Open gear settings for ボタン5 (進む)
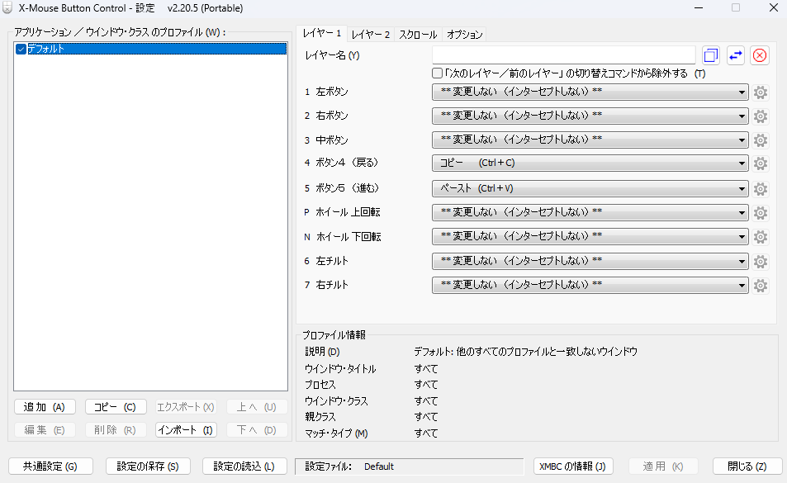Screen dimensions: 787x483 click(761, 188)
